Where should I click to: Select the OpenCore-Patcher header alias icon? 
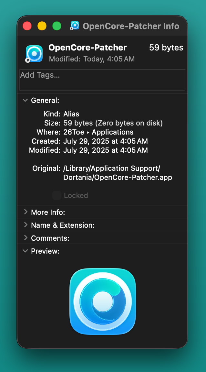click(x=34, y=54)
